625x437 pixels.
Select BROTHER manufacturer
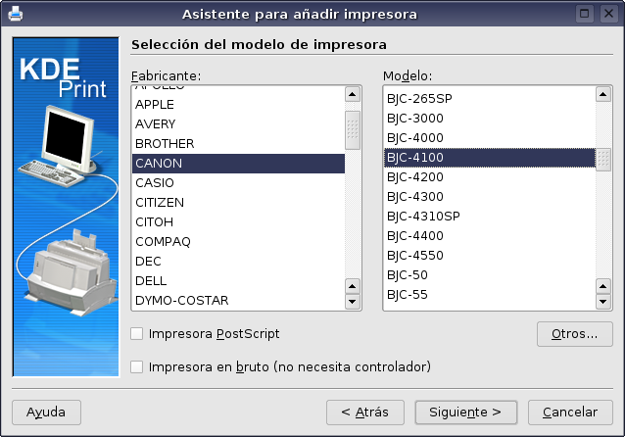pos(238,143)
